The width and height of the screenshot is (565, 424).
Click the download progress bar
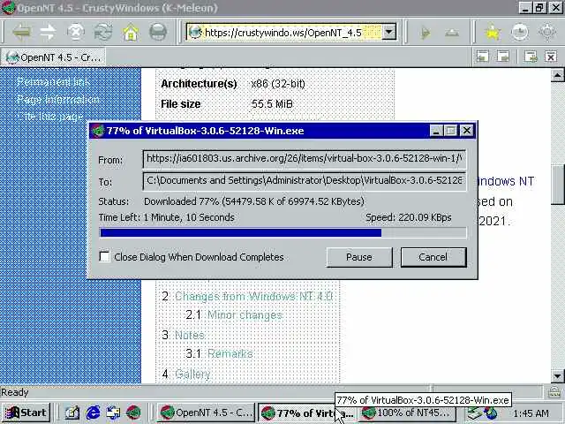282,232
